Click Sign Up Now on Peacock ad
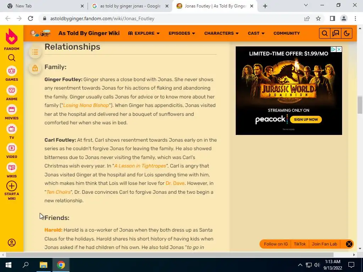 pos(306,120)
